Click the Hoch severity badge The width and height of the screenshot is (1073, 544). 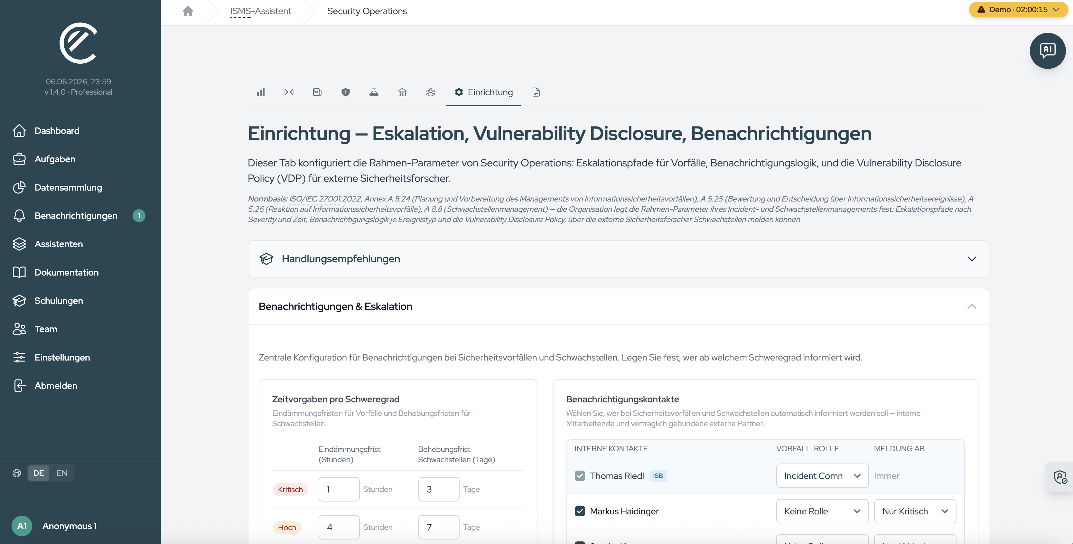pos(287,527)
